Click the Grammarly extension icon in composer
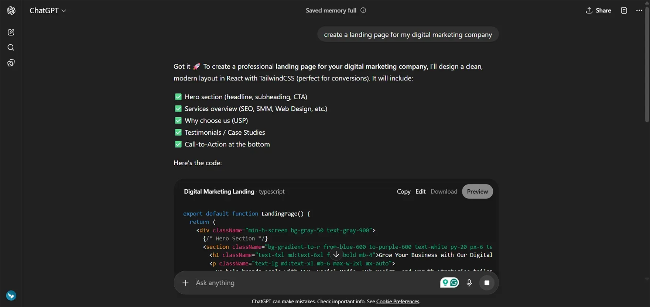This screenshot has height=307, width=650. tap(449, 283)
